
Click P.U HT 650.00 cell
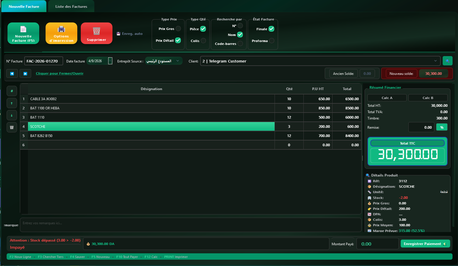(x=318, y=99)
